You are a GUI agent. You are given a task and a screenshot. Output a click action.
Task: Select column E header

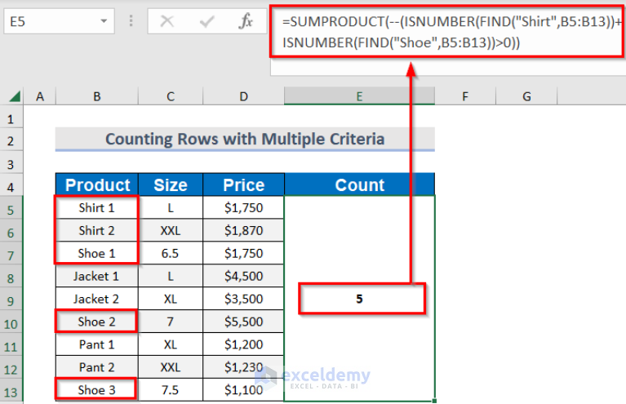359,97
